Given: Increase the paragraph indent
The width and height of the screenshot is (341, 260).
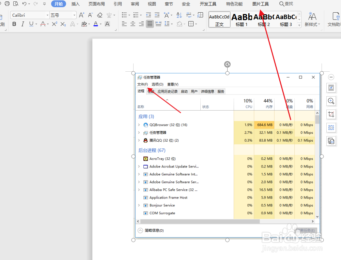Looking at the screenshot, I should (157, 15).
